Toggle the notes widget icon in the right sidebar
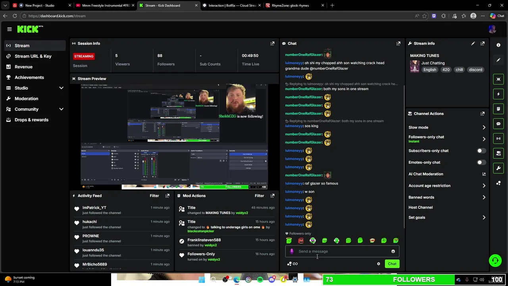Screen dimensions: 508x286 (x=498, y=109)
